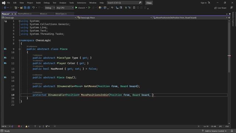Viewport: 236px width, 133px height.
Task: Collapse the namespace ChessLogic block
Action: point(20,40)
